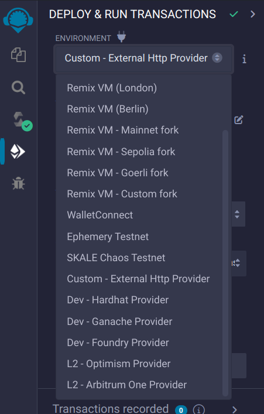Select the Deploy & Run transactions icon
The width and height of the screenshot is (264, 414).
(x=18, y=152)
